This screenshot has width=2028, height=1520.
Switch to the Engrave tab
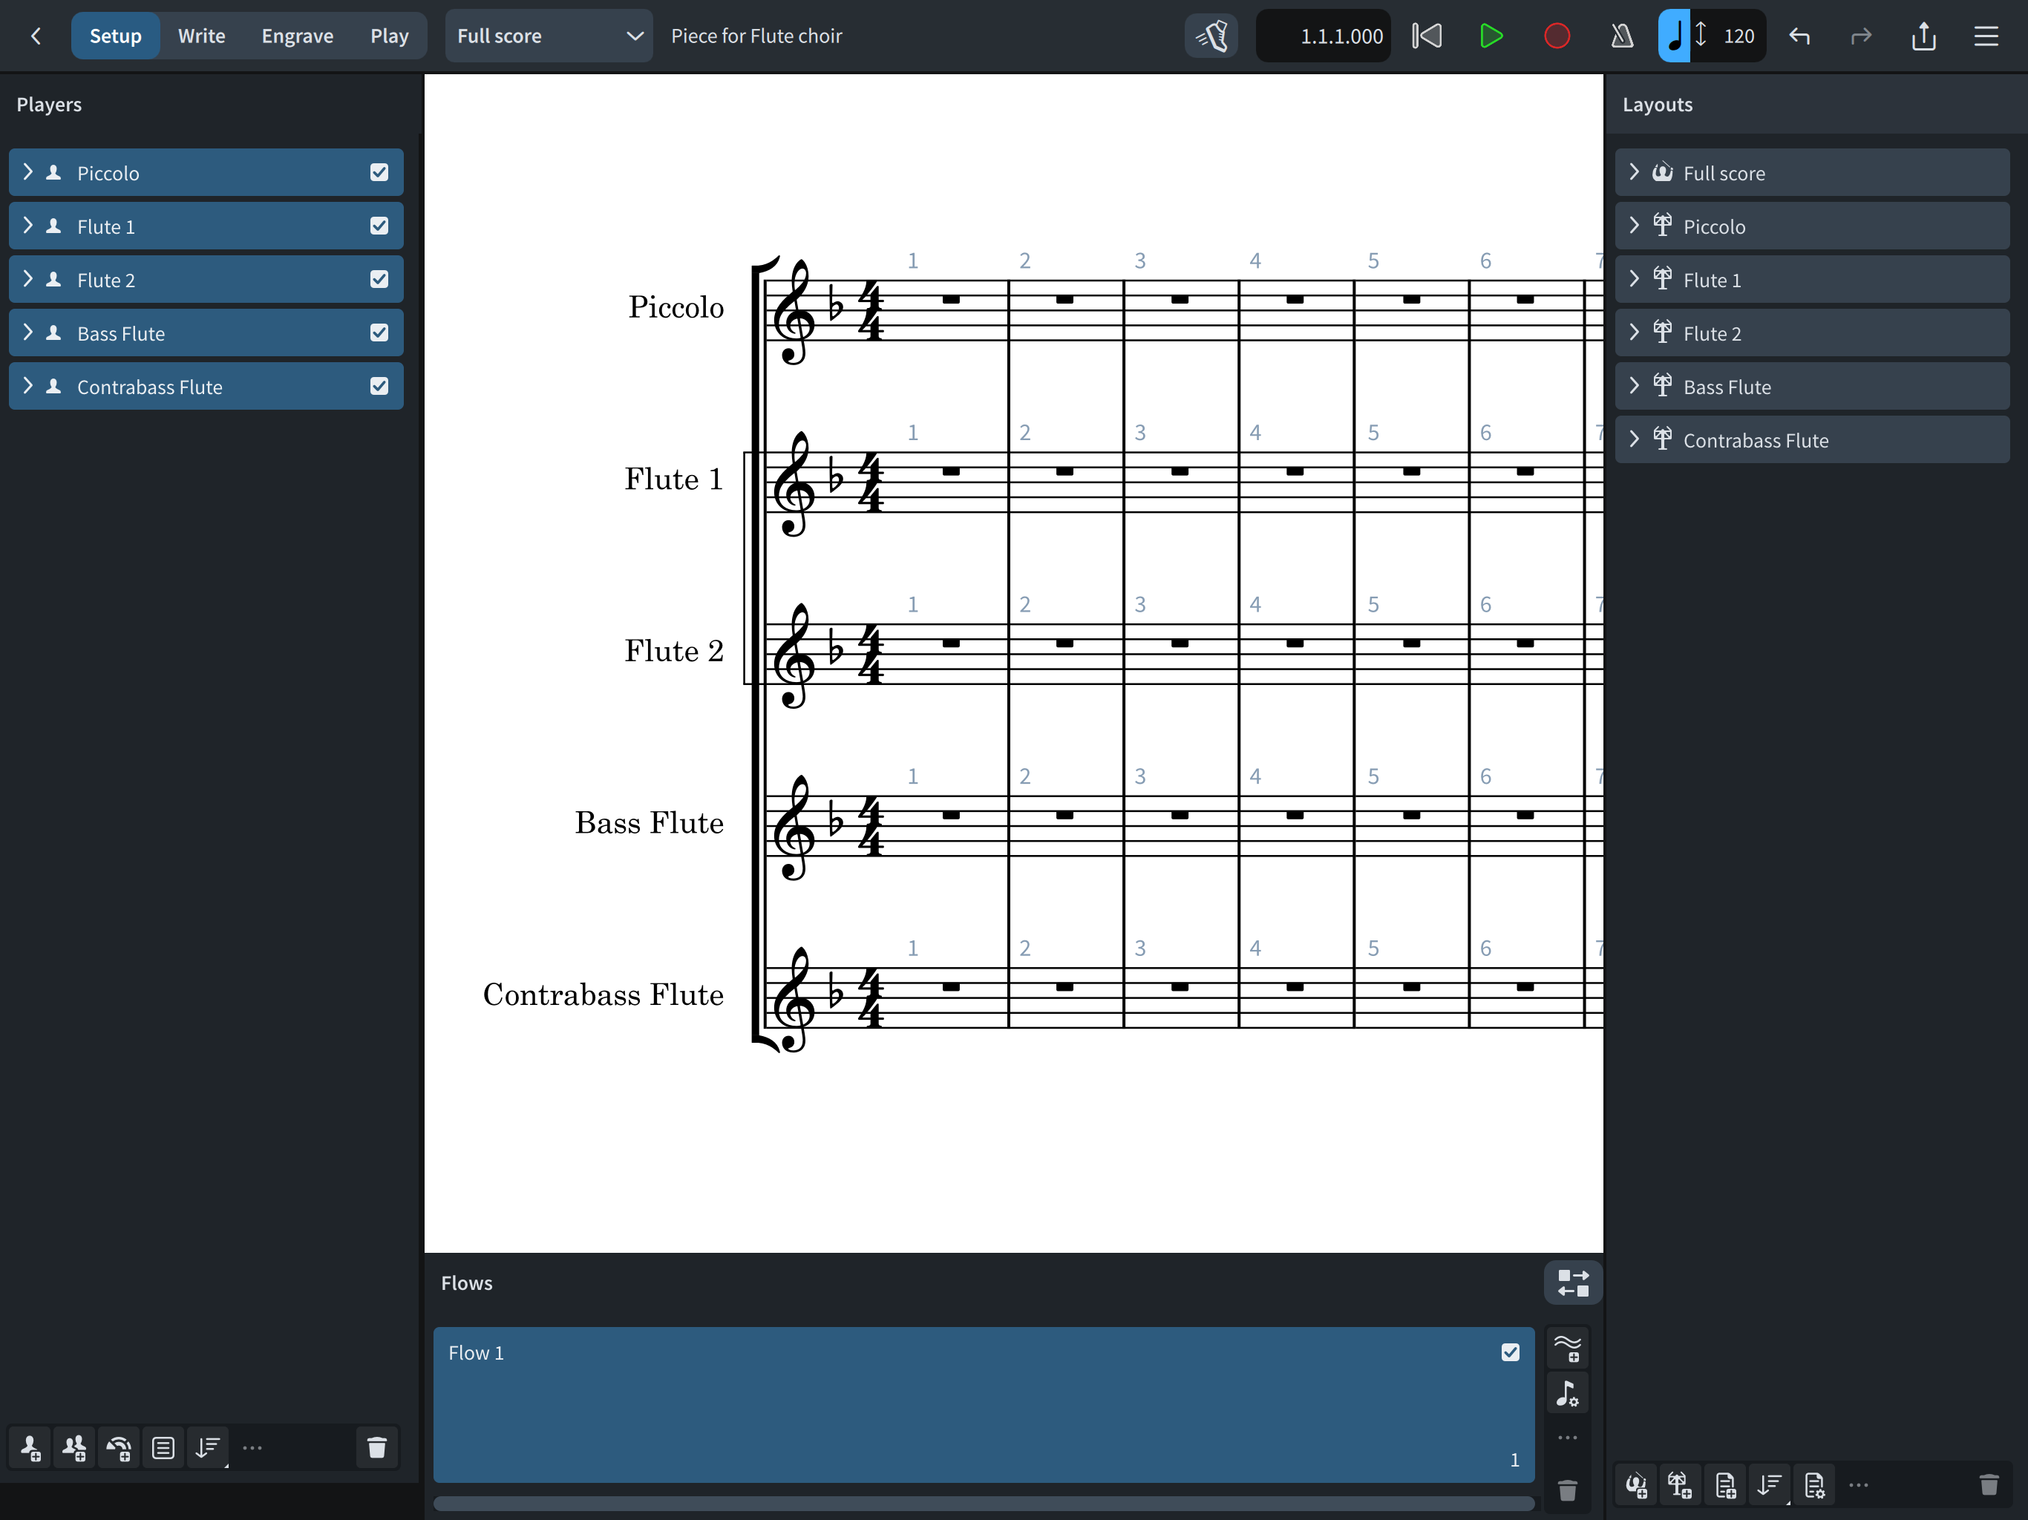(x=297, y=36)
